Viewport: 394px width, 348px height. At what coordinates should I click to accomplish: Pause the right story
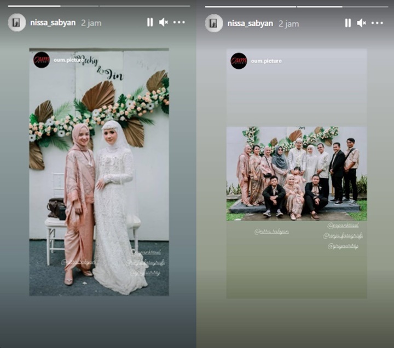tap(348, 23)
